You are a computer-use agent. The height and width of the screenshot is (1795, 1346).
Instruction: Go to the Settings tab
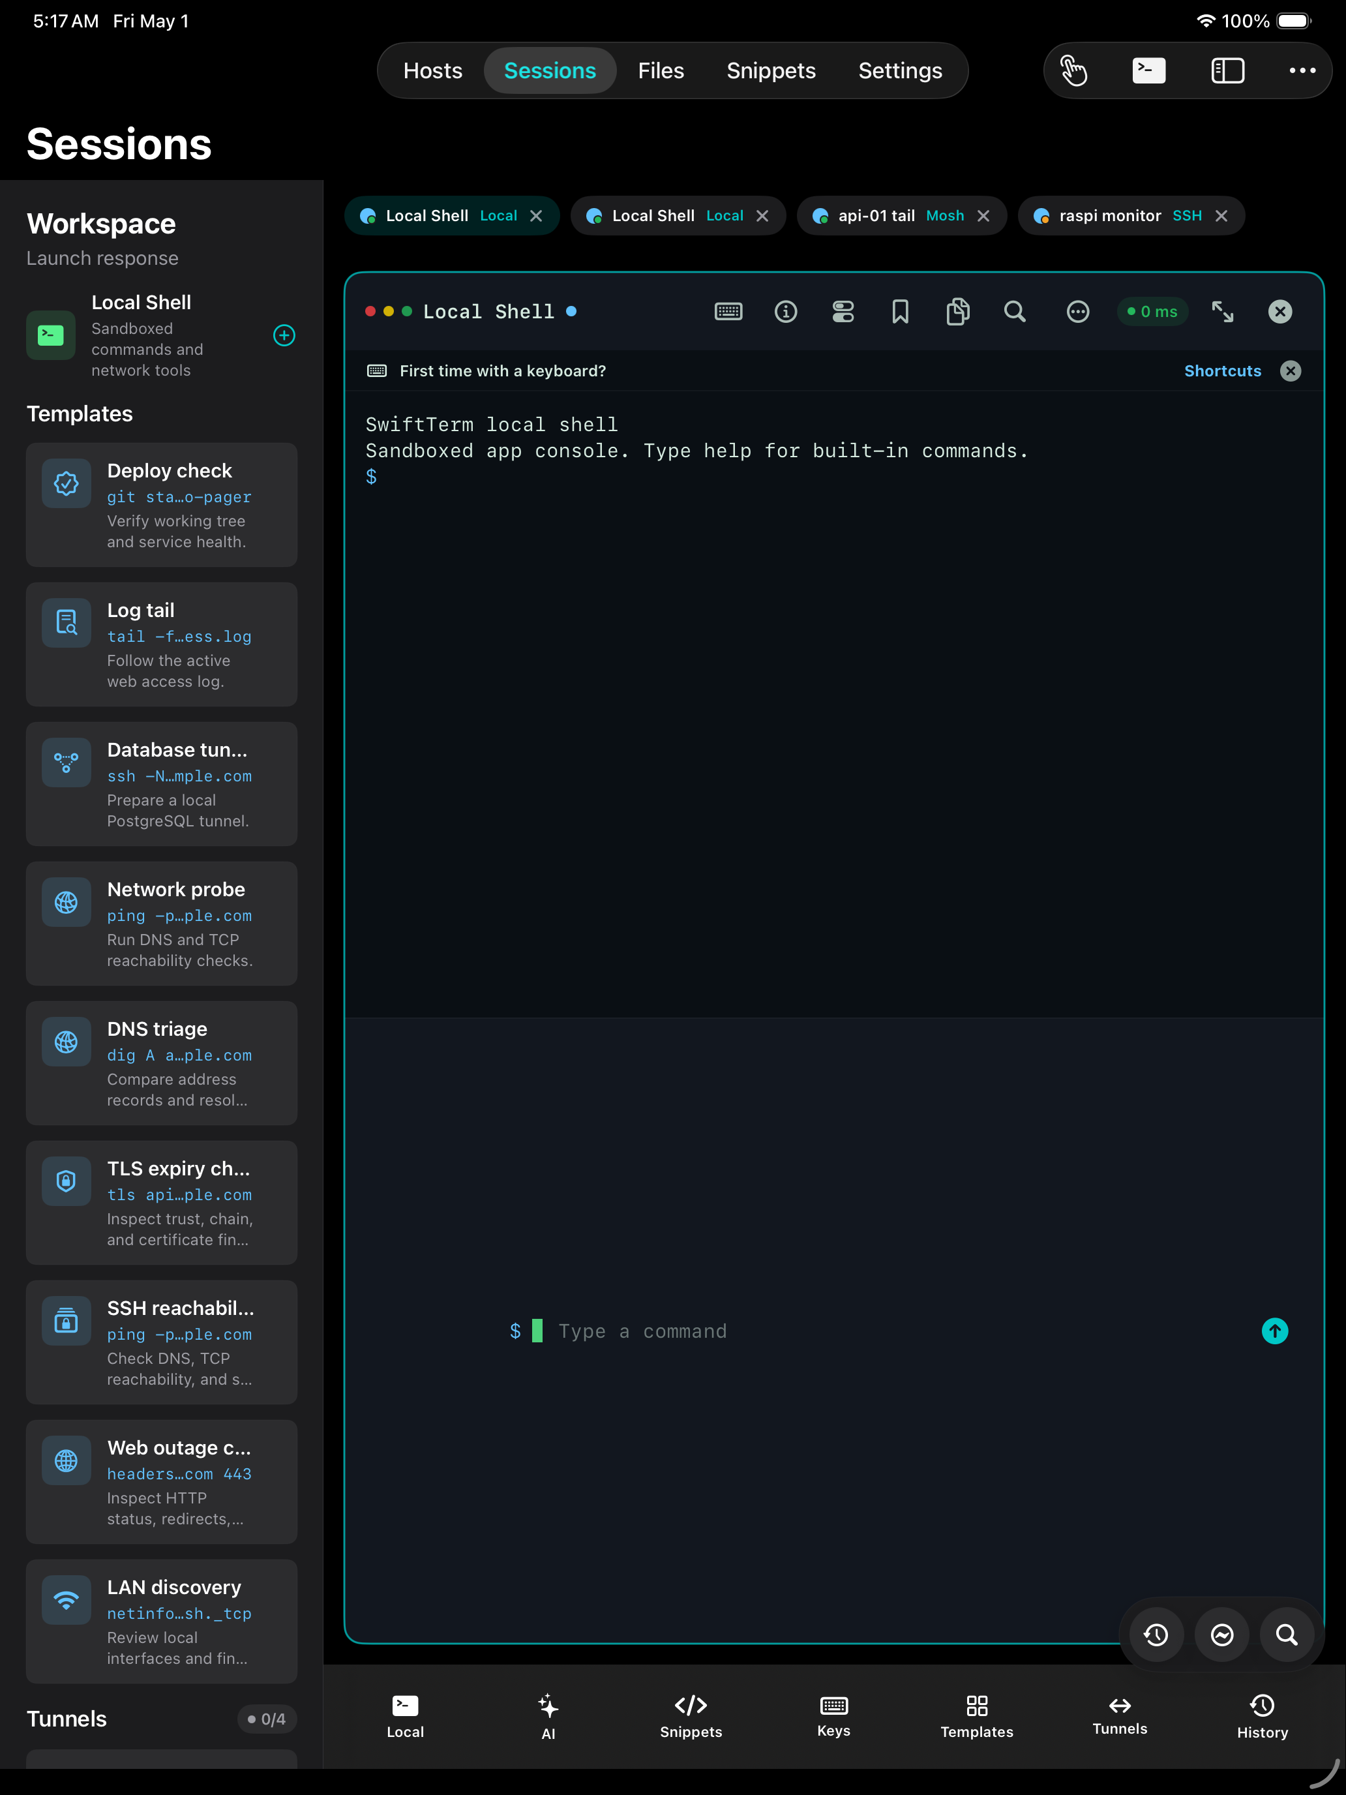point(900,70)
